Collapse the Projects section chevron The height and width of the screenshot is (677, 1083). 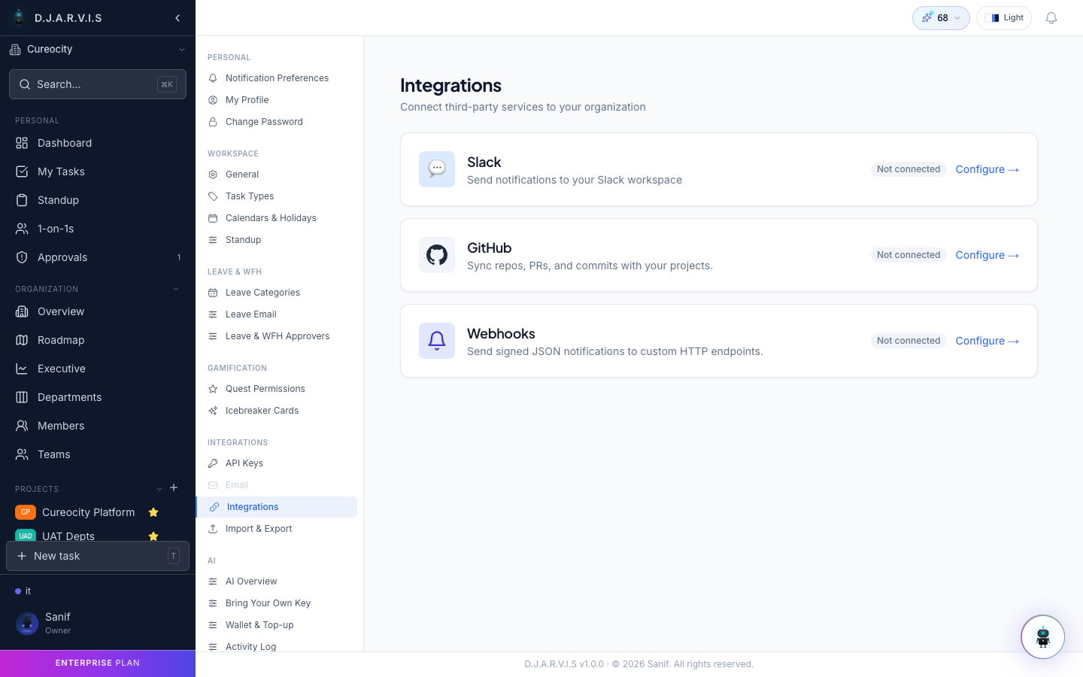coord(159,489)
